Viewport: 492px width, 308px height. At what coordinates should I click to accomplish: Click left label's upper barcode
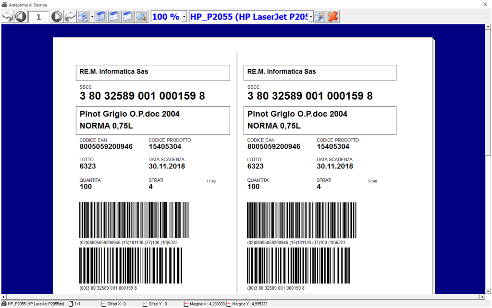pos(134,220)
